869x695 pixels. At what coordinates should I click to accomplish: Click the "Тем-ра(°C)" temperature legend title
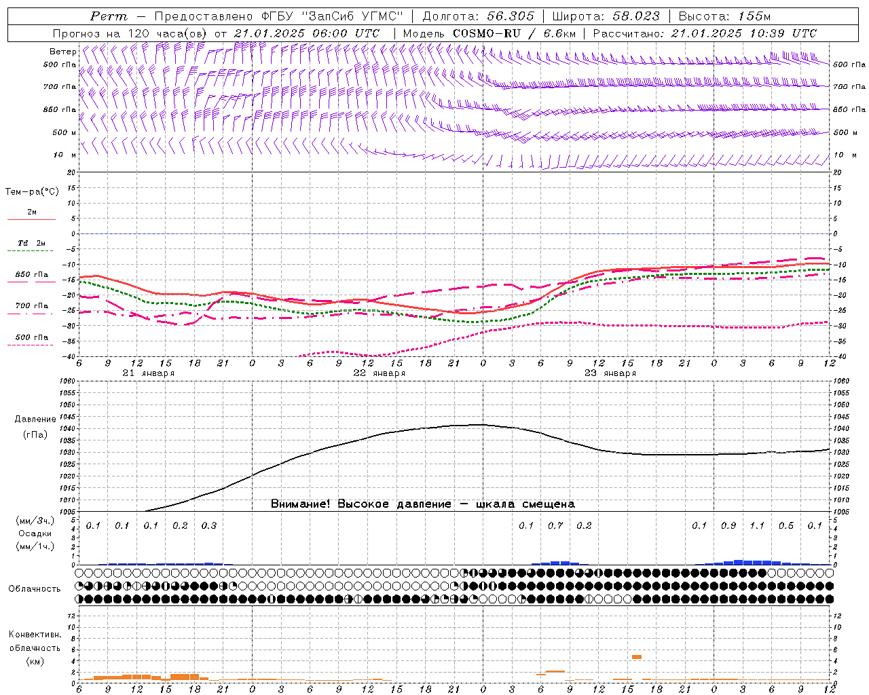(32, 192)
